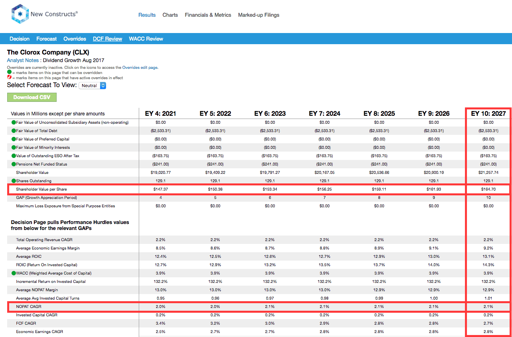Viewport: 512px width, 337px height.
Task: Click Shareholder Value per Share $156.25 cell
Action: [325, 189]
